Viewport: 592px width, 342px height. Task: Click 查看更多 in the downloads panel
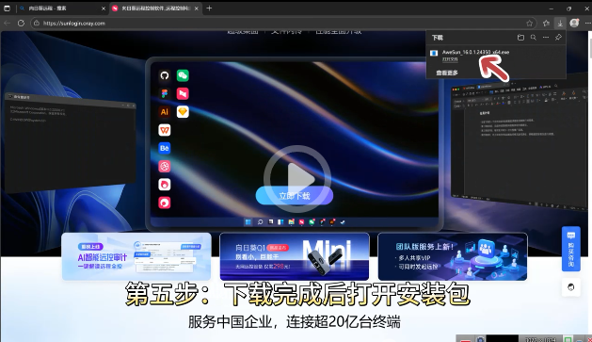(x=447, y=73)
